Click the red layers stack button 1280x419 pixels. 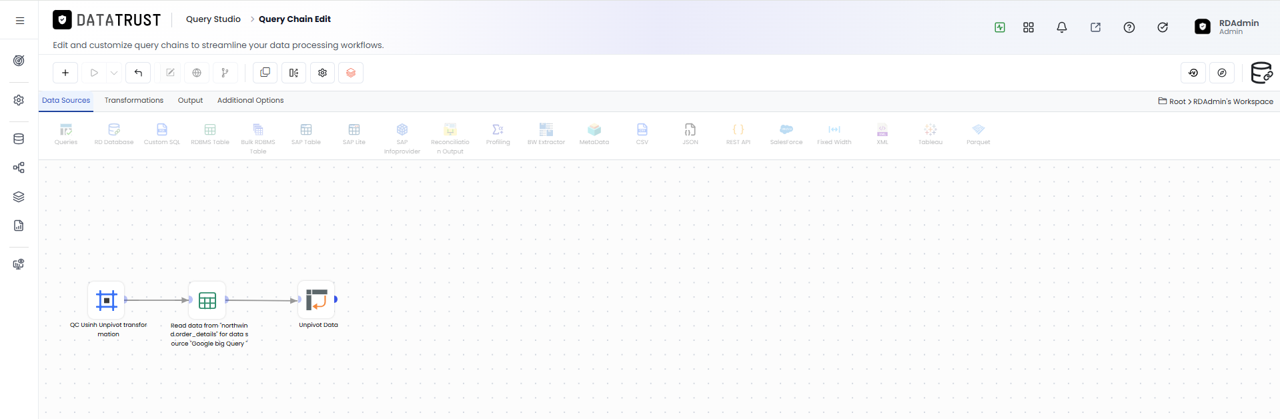coord(351,73)
